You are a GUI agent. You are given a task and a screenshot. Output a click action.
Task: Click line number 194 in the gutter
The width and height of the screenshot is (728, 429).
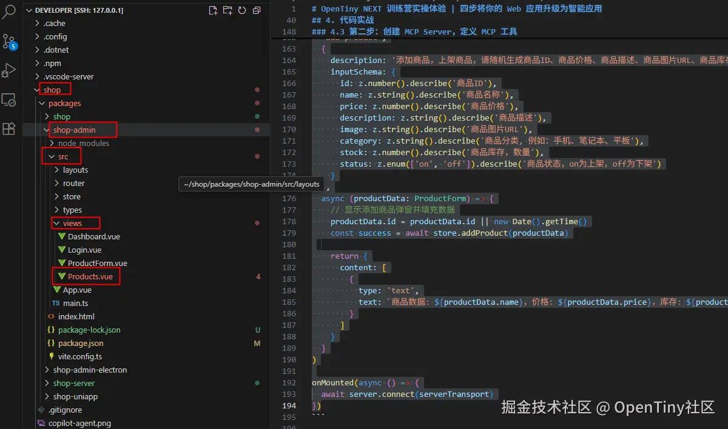289,405
